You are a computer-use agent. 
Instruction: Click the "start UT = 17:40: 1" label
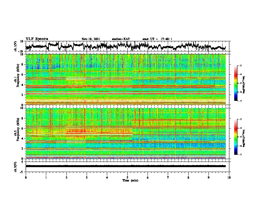[157, 39]
